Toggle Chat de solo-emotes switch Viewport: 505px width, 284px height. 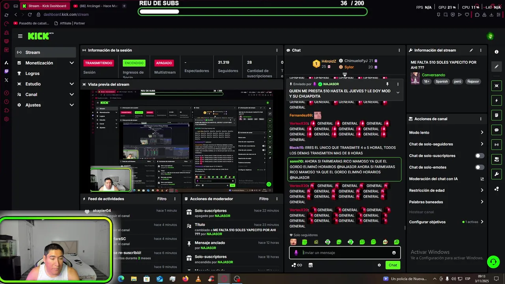click(479, 167)
